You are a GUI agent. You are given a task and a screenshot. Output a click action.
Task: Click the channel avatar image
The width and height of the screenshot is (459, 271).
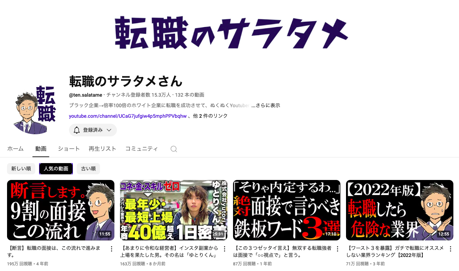(x=35, y=110)
